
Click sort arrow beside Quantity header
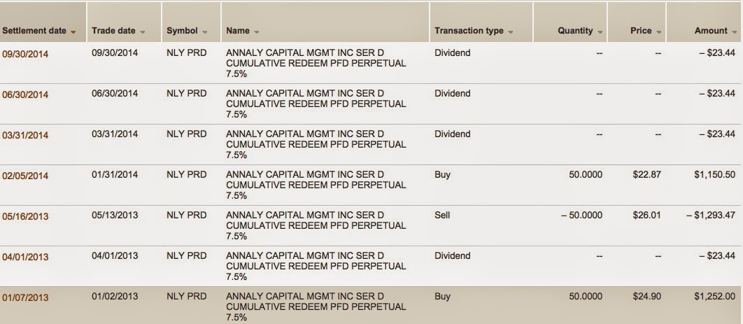pos(600,32)
